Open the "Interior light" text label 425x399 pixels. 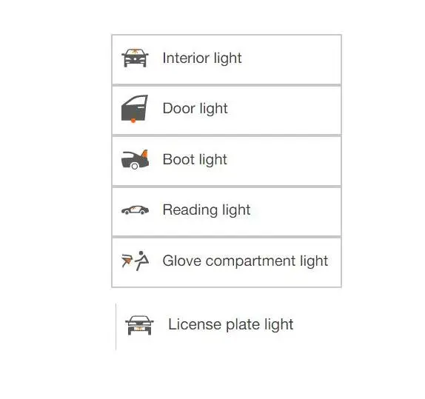coord(202,58)
